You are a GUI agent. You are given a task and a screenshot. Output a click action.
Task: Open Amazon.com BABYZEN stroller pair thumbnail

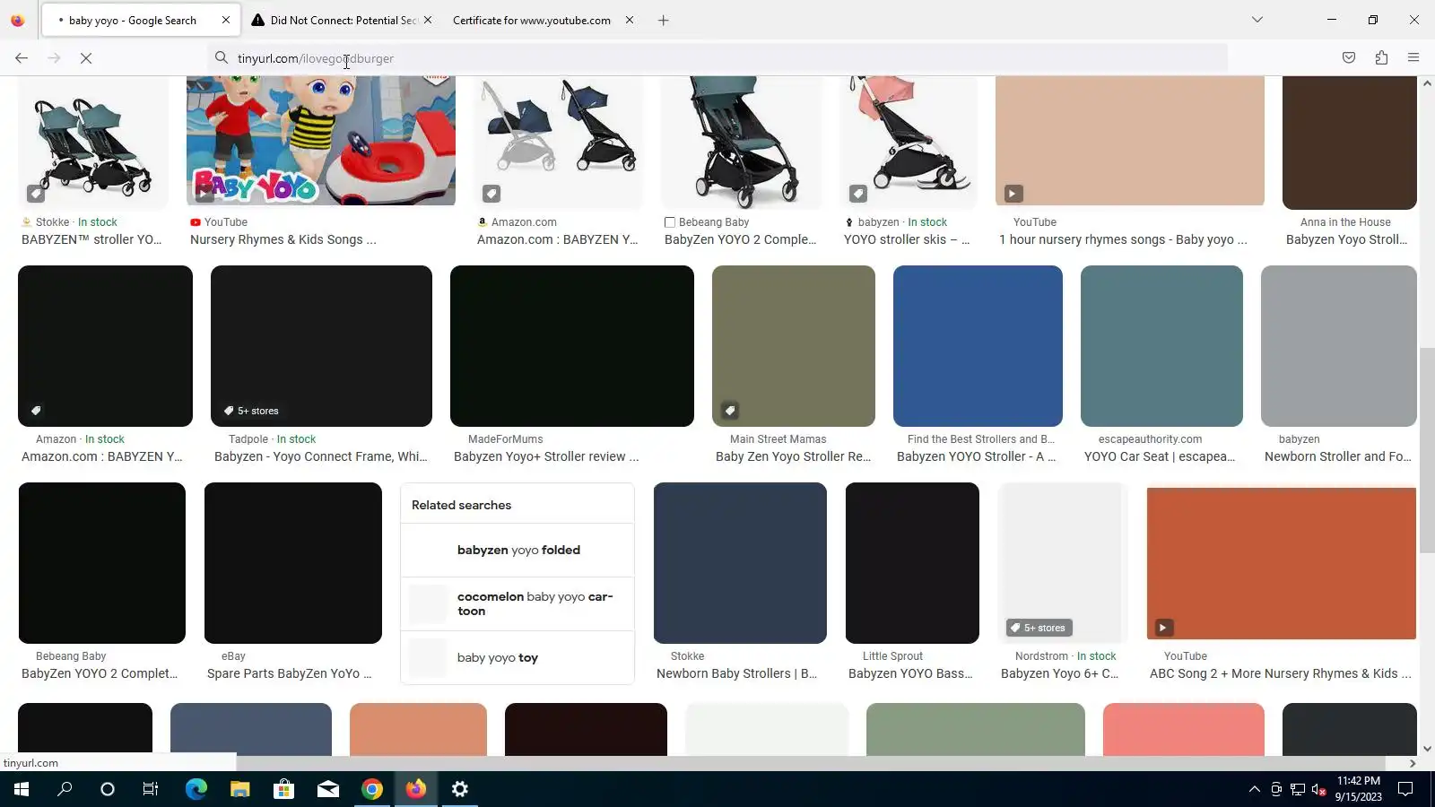558,142
